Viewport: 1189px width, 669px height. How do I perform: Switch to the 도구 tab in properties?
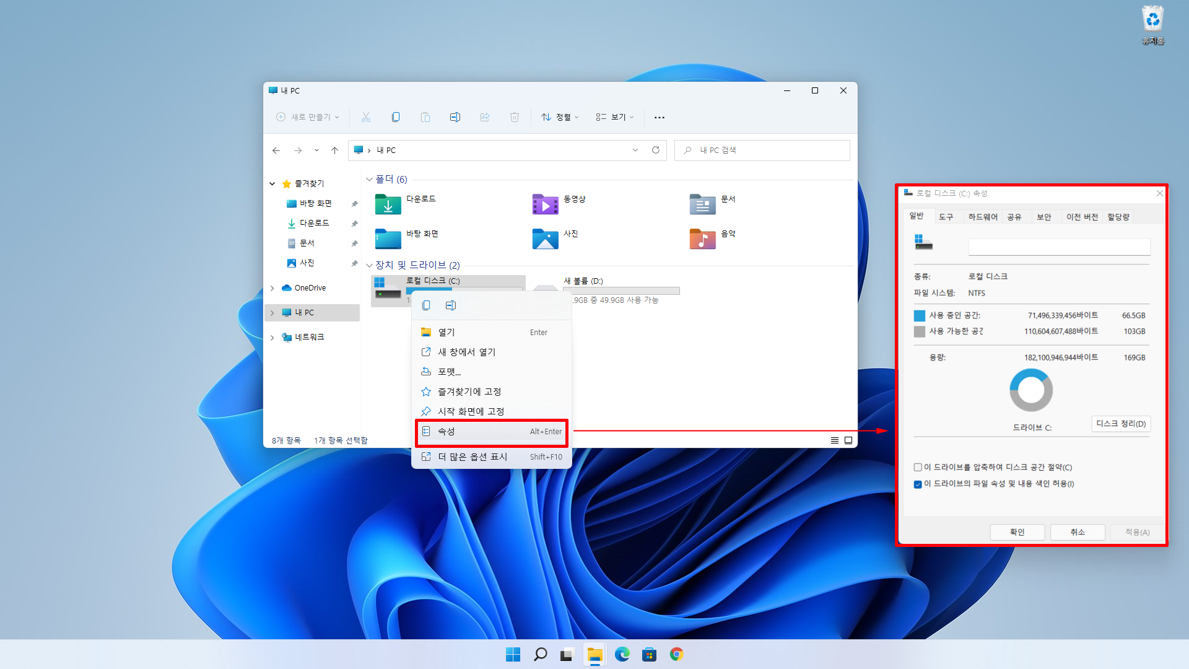[946, 217]
